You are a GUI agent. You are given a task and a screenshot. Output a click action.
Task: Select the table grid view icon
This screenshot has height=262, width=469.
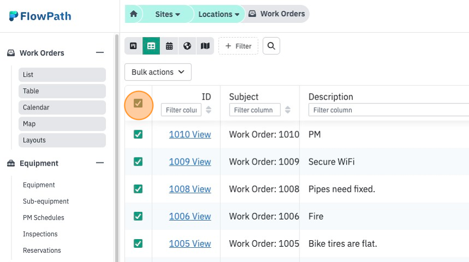(x=151, y=46)
